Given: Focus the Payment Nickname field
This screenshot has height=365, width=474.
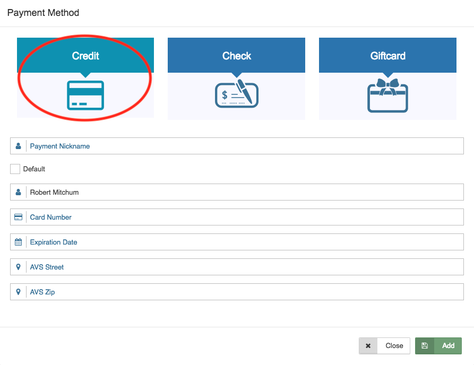Looking at the screenshot, I should point(244,146).
